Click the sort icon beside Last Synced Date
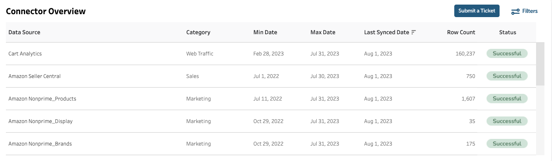552x161 pixels. 414,33
